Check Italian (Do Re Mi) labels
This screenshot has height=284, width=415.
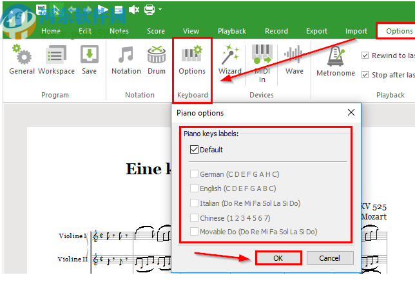(194, 203)
